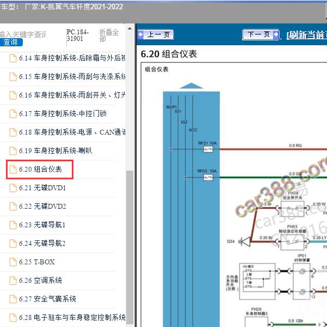327x327 pixels.
Task: Click the PC.184-31901 text
Action: 78,35
